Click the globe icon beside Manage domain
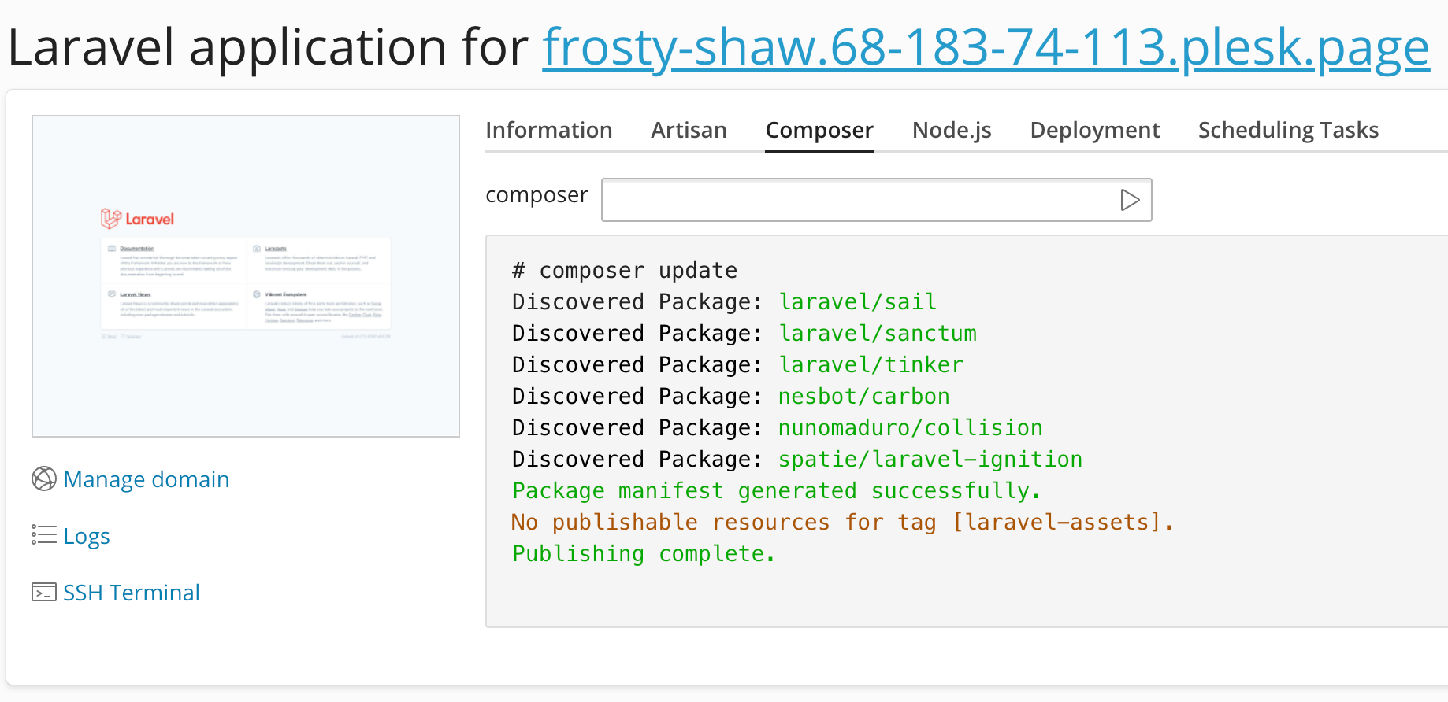The image size is (1448, 702). 44,478
